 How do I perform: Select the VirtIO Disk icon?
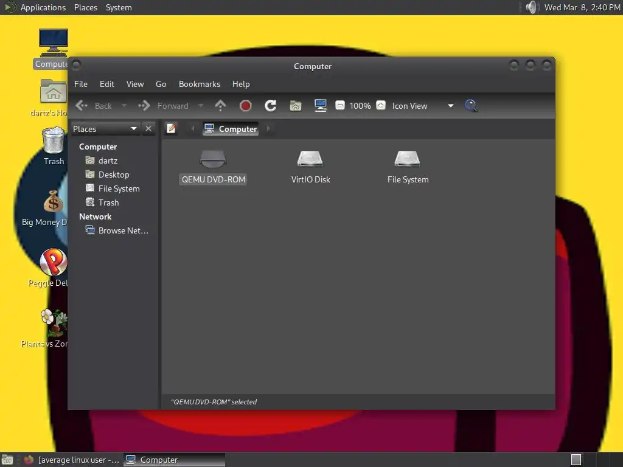(310, 159)
